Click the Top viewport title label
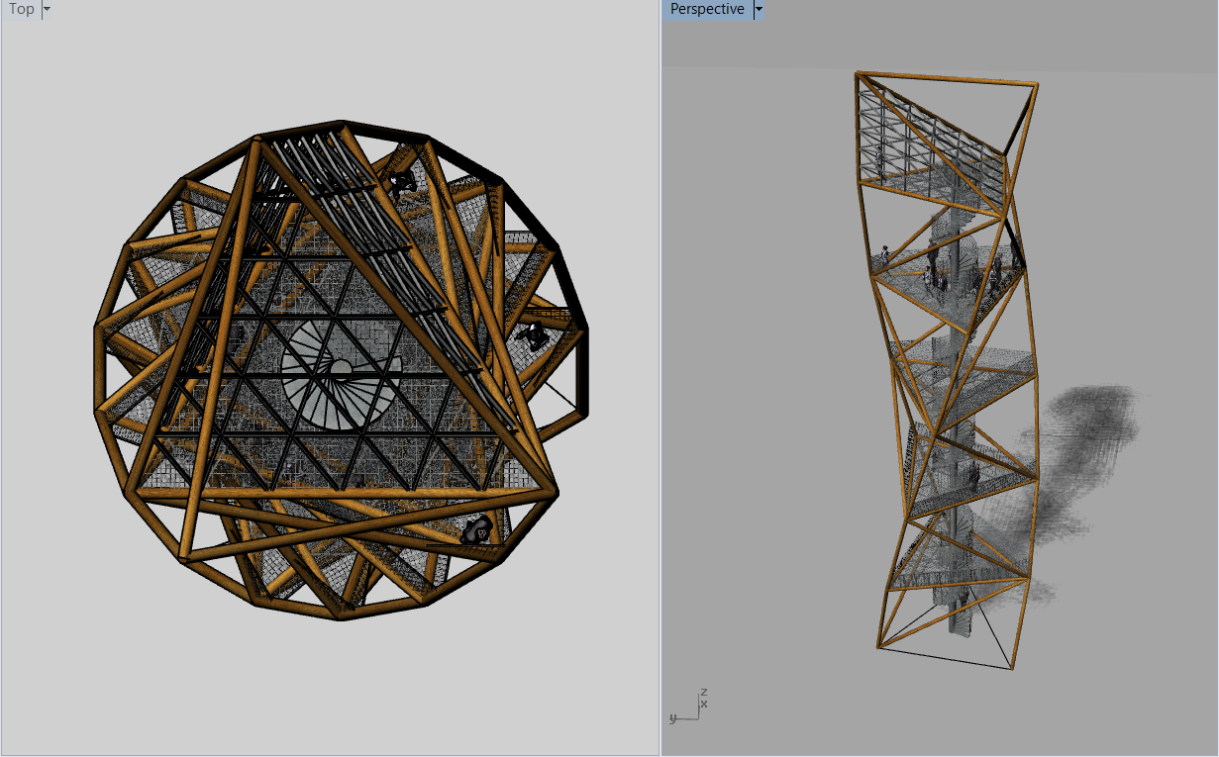Viewport: 1219px width, 757px height. click(22, 10)
